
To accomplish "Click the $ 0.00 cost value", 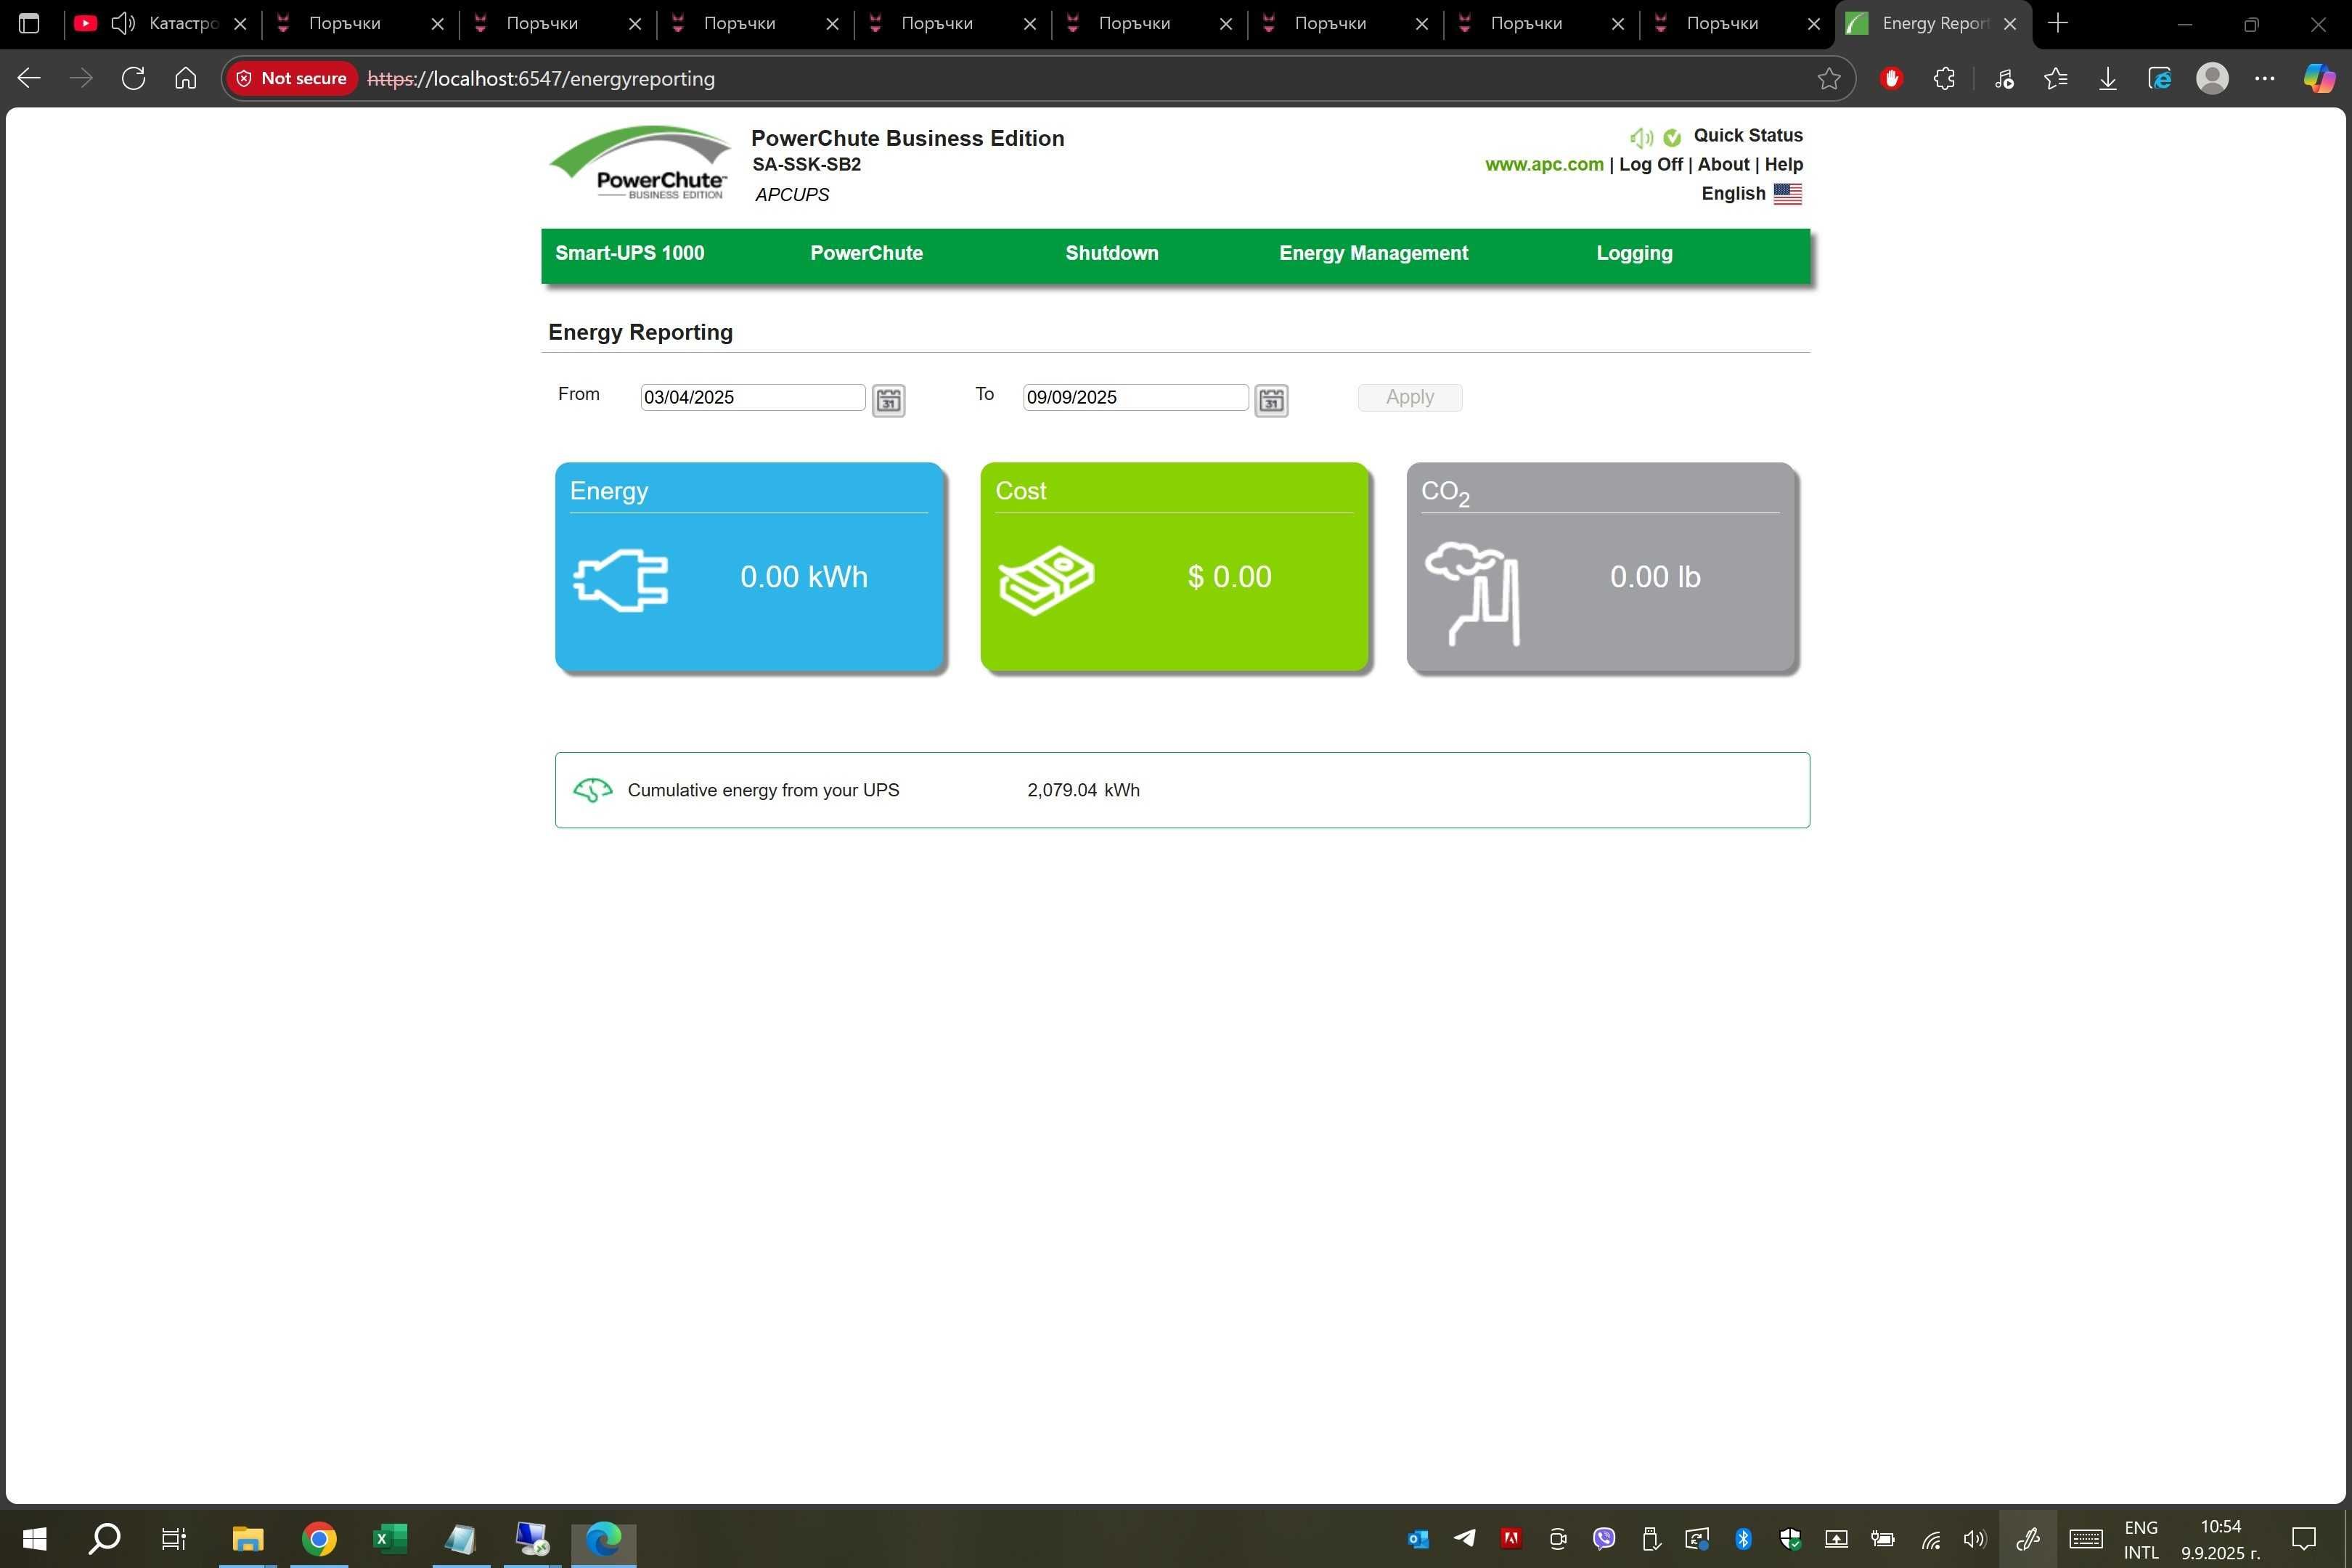I will (x=1229, y=578).
